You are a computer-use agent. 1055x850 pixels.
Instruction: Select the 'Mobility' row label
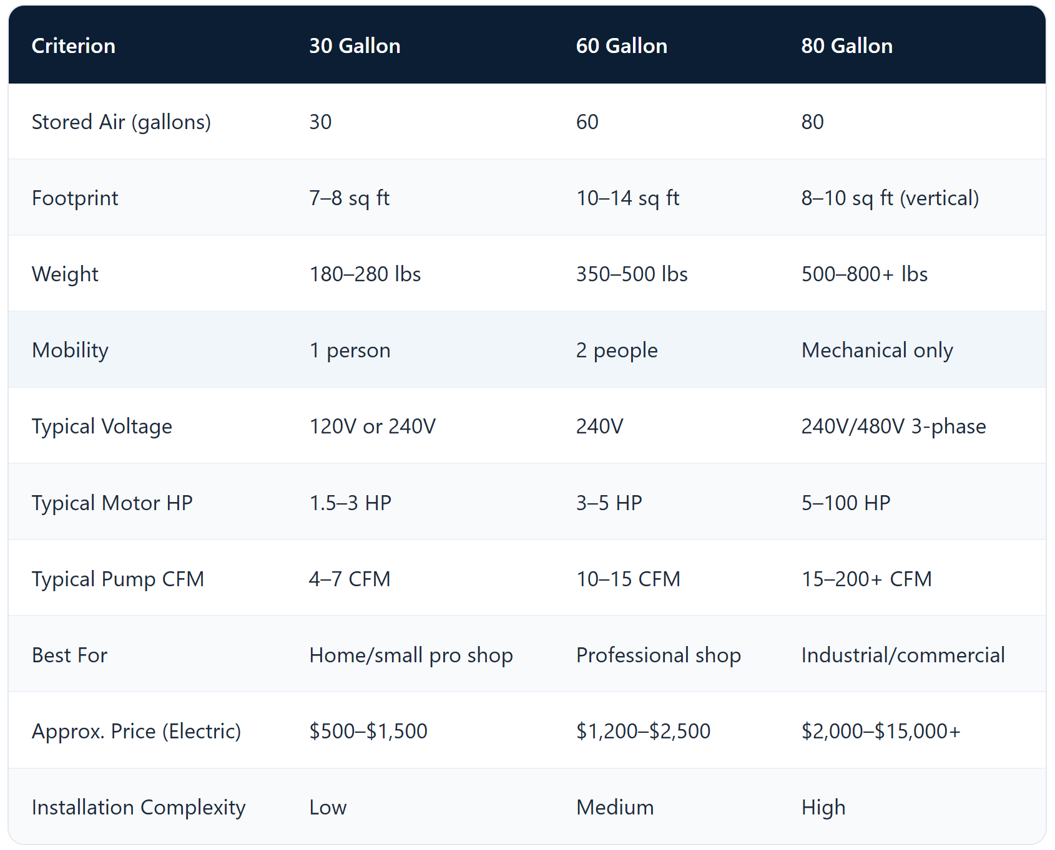(x=70, y=350)
